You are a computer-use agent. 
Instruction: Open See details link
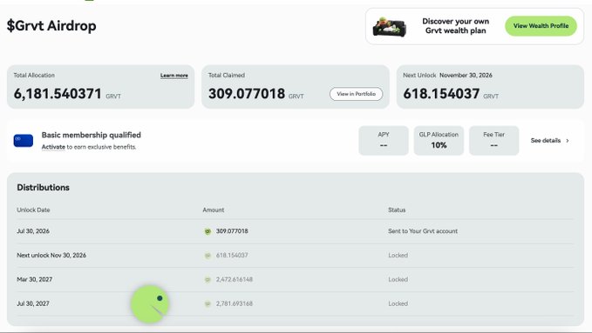[546, 141]
